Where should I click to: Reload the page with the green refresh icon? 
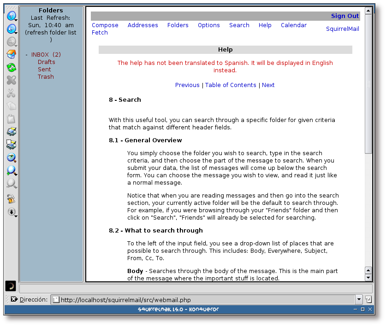[x=11, y=68]
